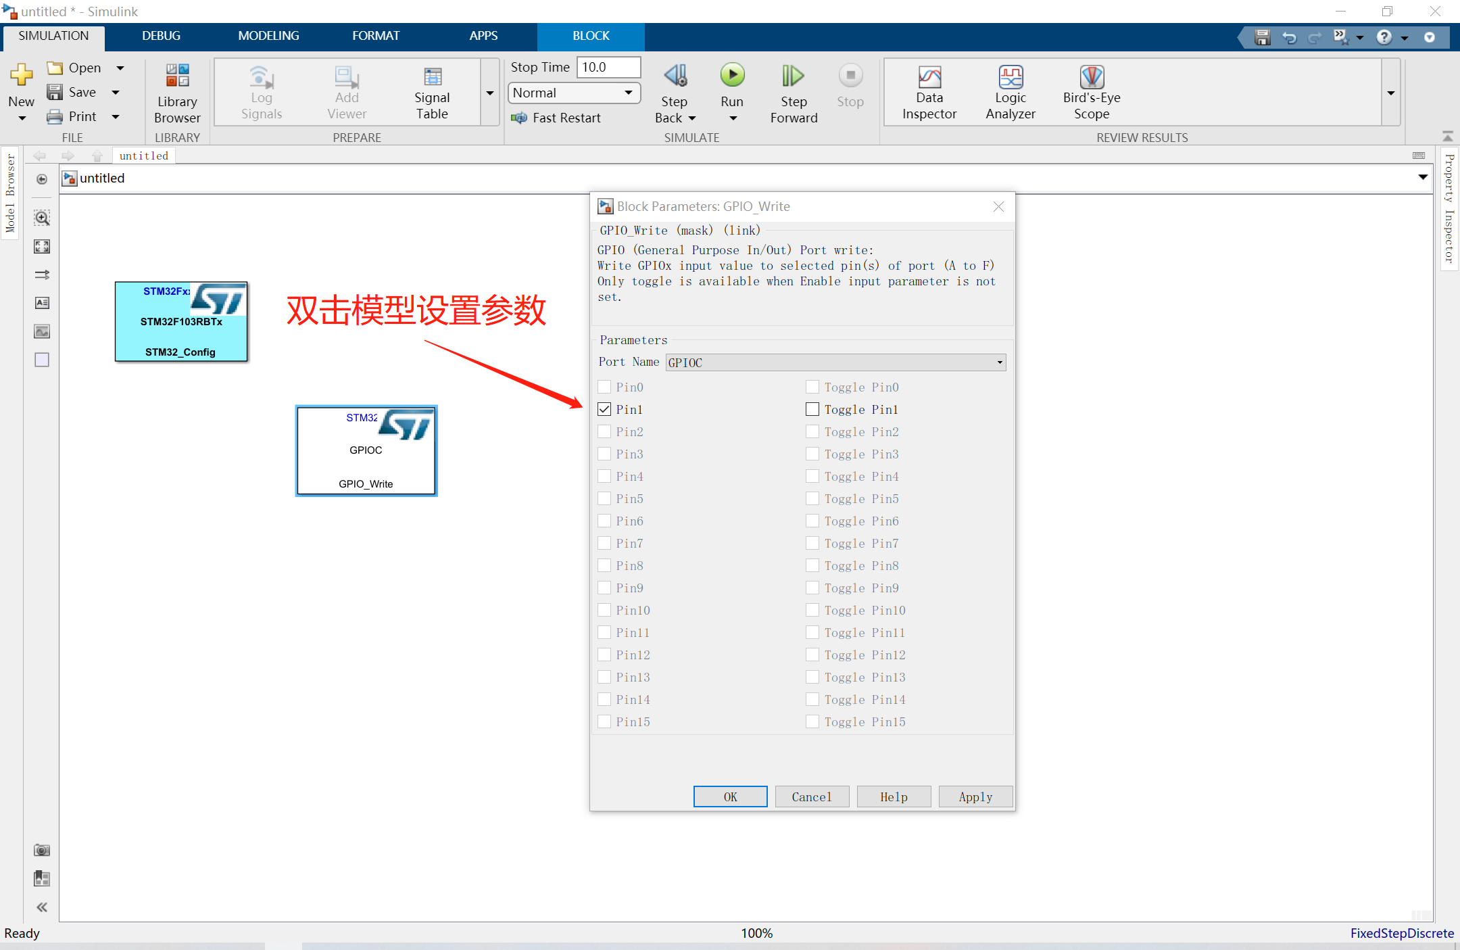Click Apply in Block Parameters dialog
This screenshot has height=950, width=1460.
[x=975, y=797]
